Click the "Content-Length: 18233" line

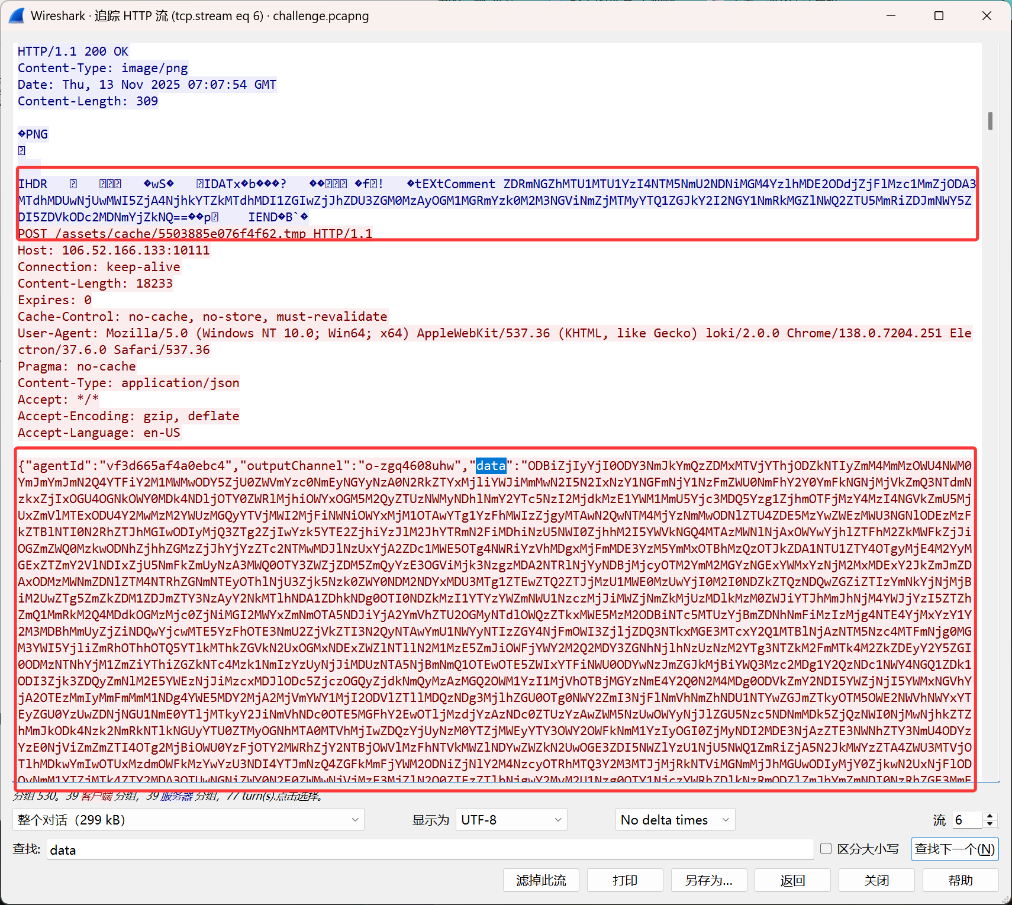pyautogui.click(x=95, y=284)
